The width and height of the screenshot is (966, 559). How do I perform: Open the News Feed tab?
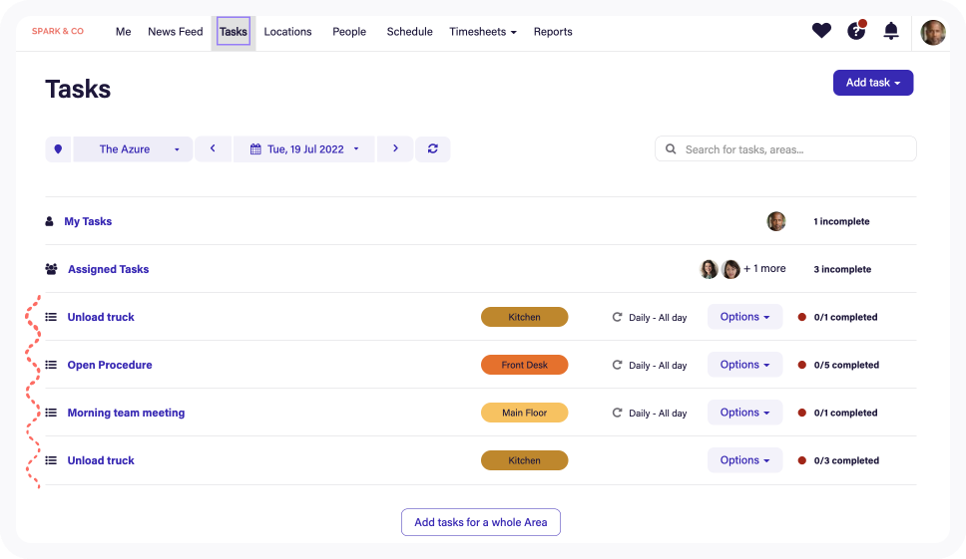click(175, 32)
